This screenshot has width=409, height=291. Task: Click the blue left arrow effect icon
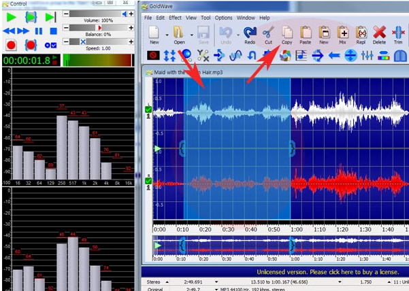click(x=334, y=56)
